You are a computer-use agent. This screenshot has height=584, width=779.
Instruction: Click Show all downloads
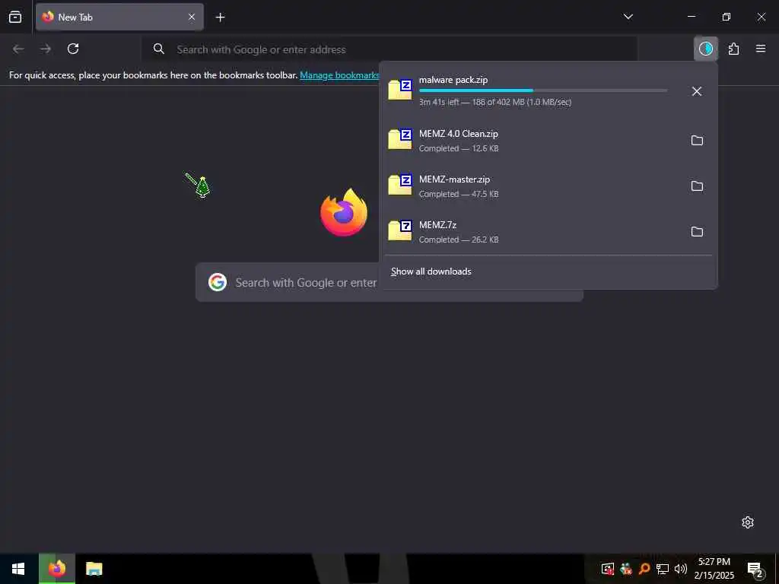tap(431, 271)
